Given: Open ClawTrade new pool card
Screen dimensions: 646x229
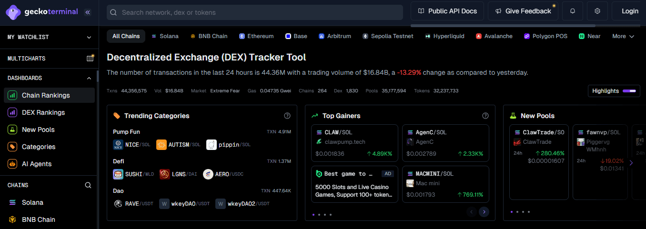Looking at the screenshot, I should pyautogui.click(x=539, y=162).
